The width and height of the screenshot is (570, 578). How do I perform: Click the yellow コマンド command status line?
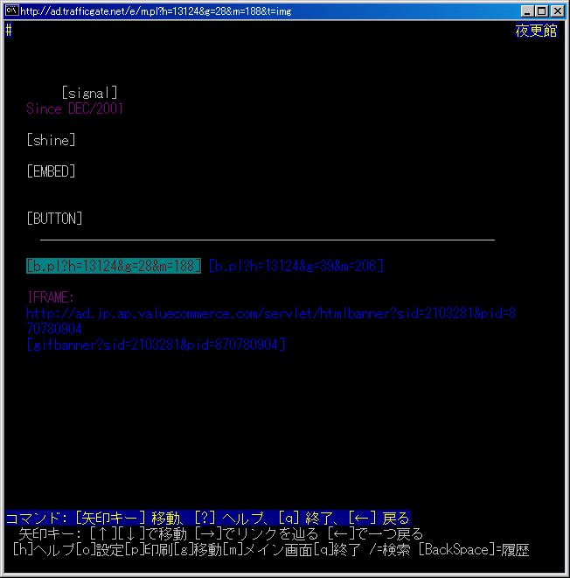point(208,518)
